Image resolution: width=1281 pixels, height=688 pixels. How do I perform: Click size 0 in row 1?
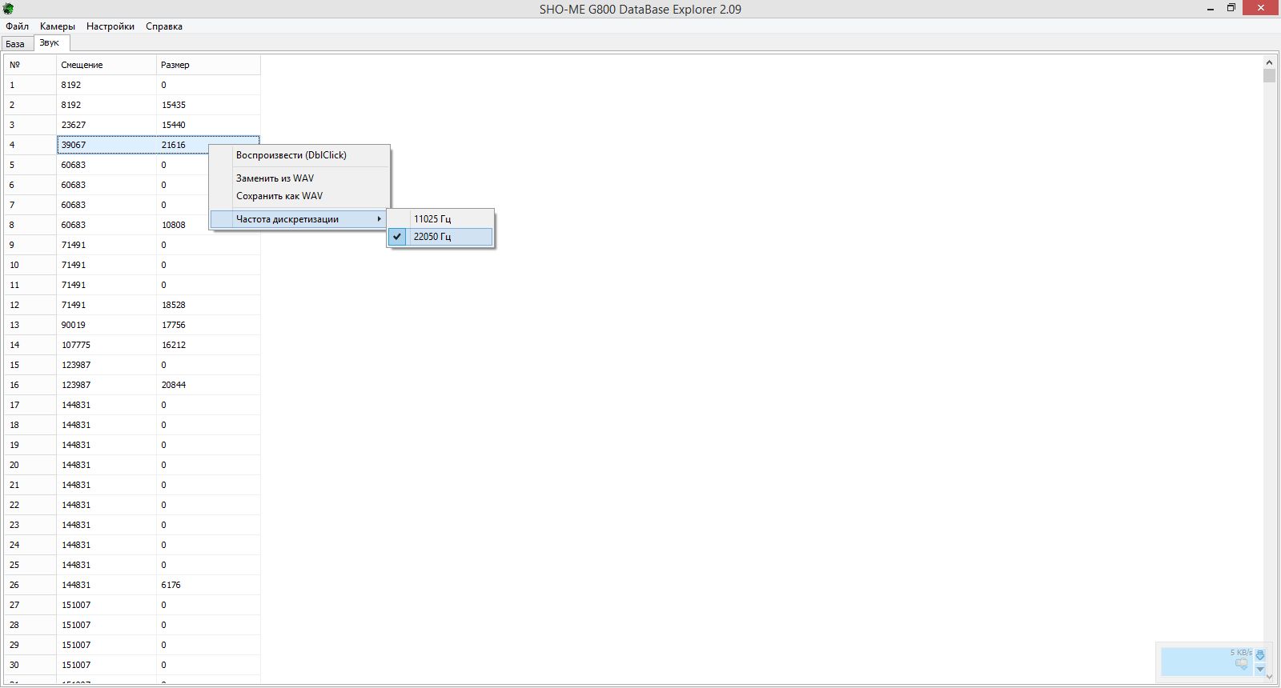(x=164, y=85)
